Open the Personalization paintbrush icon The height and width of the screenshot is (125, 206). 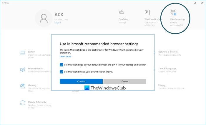click(23, 69)
